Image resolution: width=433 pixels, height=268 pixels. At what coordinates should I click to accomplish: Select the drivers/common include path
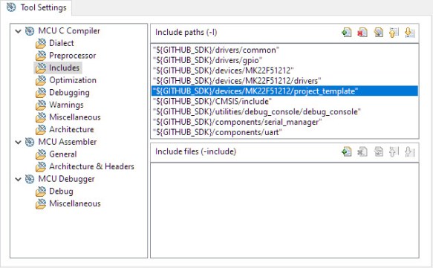(x=284, y=50)
